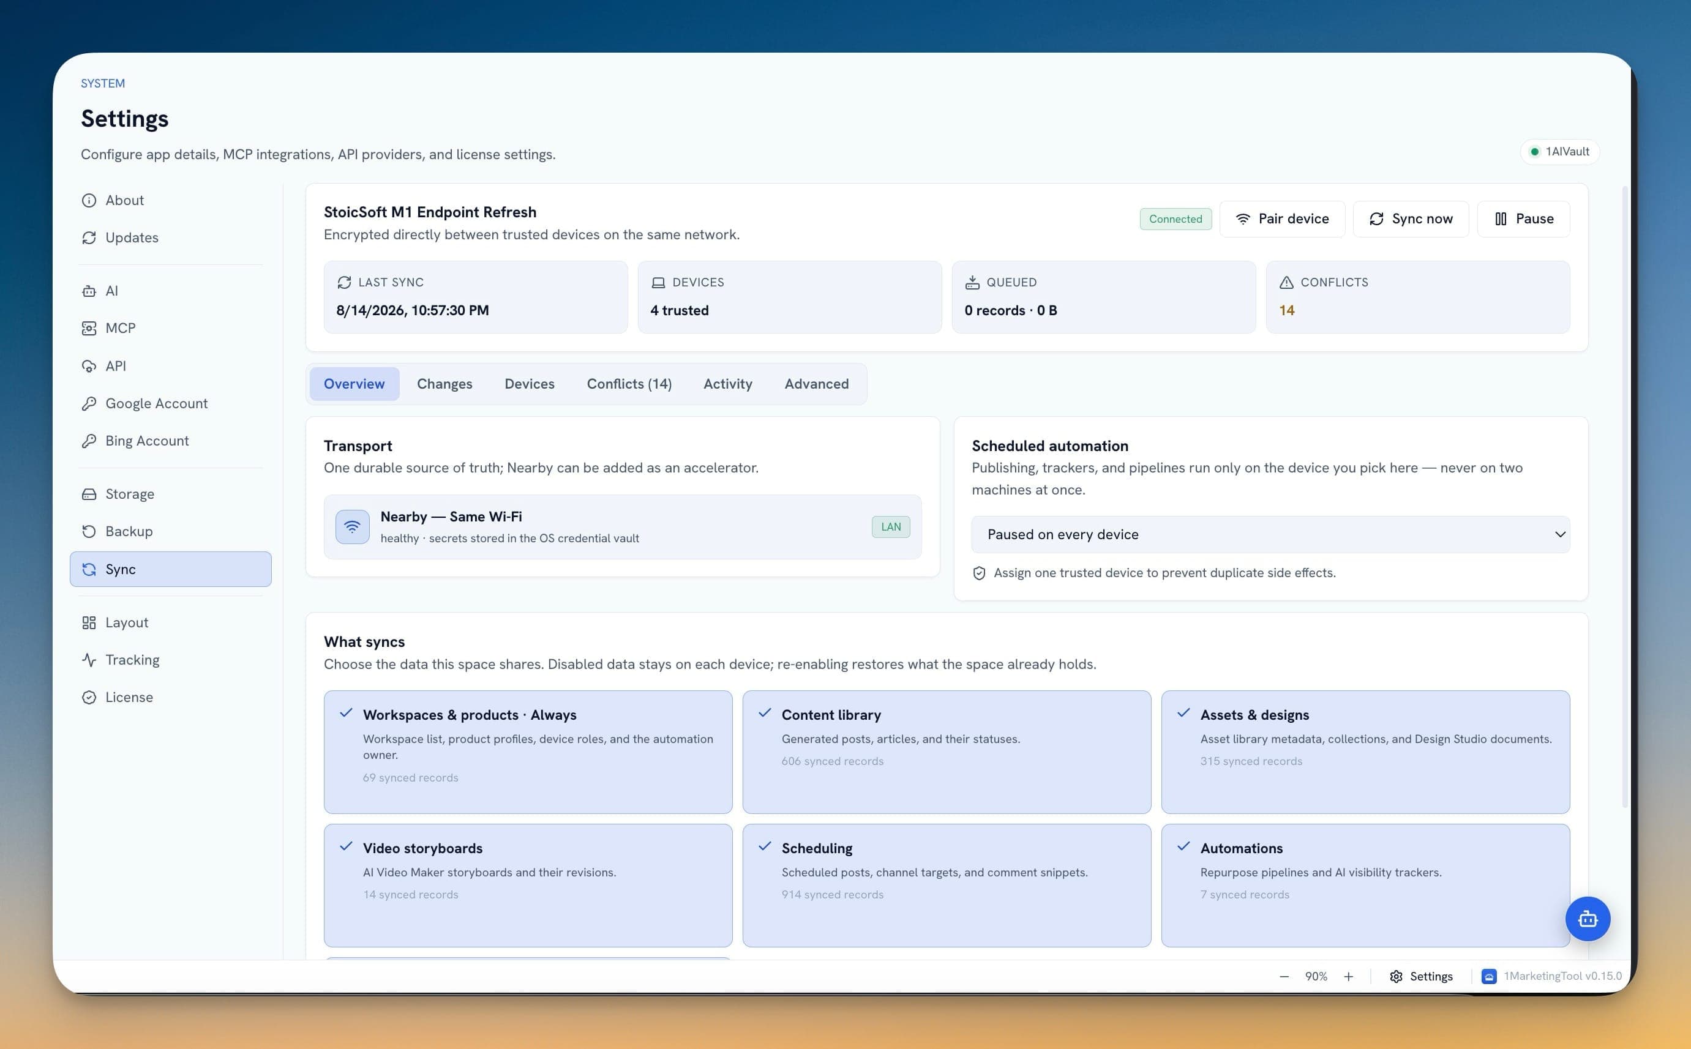Open Backup settings
The image size is (1691, 1049).
coord(170,531)
